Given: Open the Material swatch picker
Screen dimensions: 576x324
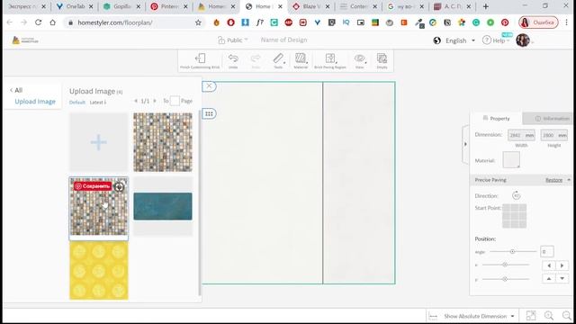Looking at the screenshot, I should click(x=511, y=160).
